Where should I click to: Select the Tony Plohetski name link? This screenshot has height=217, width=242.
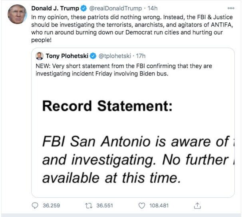(x=67, y=56)
